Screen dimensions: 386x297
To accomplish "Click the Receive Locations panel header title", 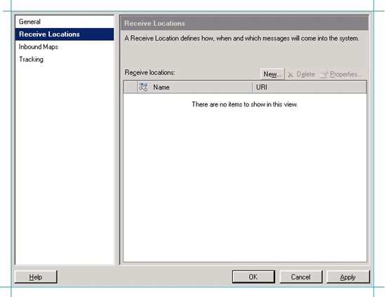I will pyautogui.click(x=154, y=23).
